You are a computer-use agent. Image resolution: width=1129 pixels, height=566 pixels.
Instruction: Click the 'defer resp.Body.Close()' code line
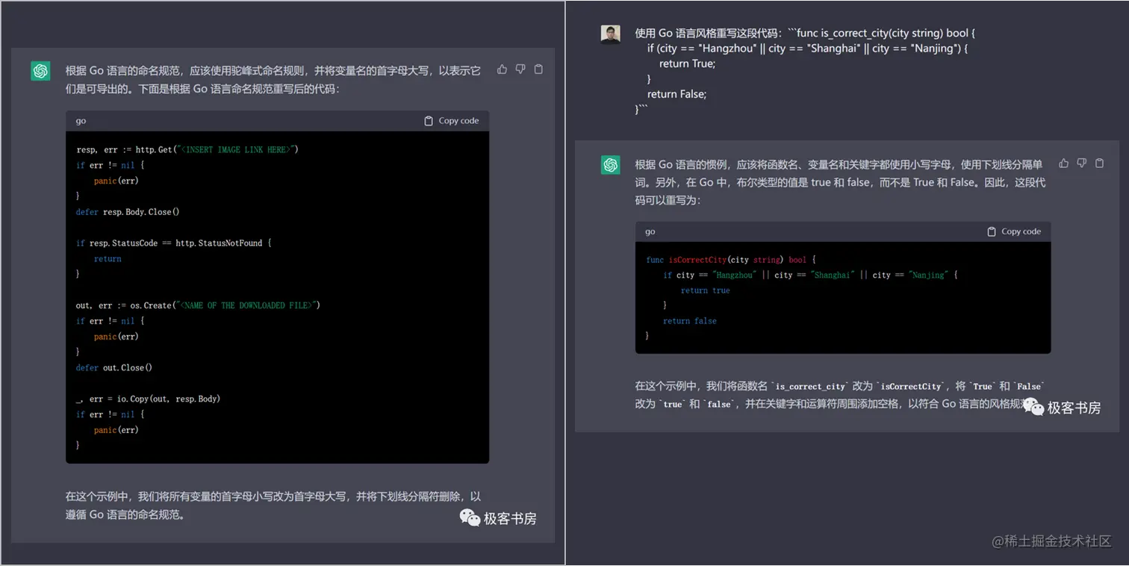[x=128, y=212]
